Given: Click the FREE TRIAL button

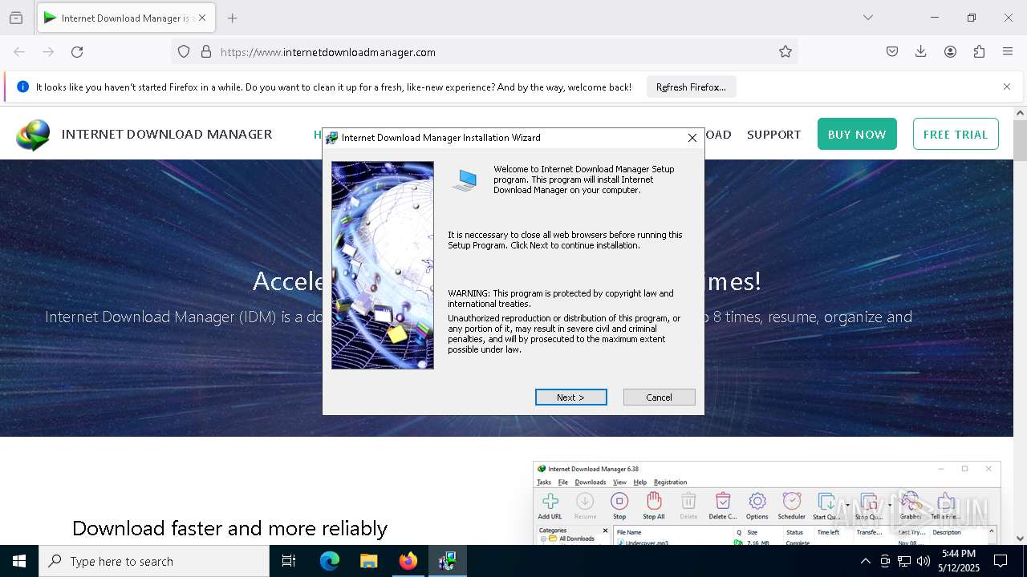Looking at the screenshot, I should [x=956, y=134].
